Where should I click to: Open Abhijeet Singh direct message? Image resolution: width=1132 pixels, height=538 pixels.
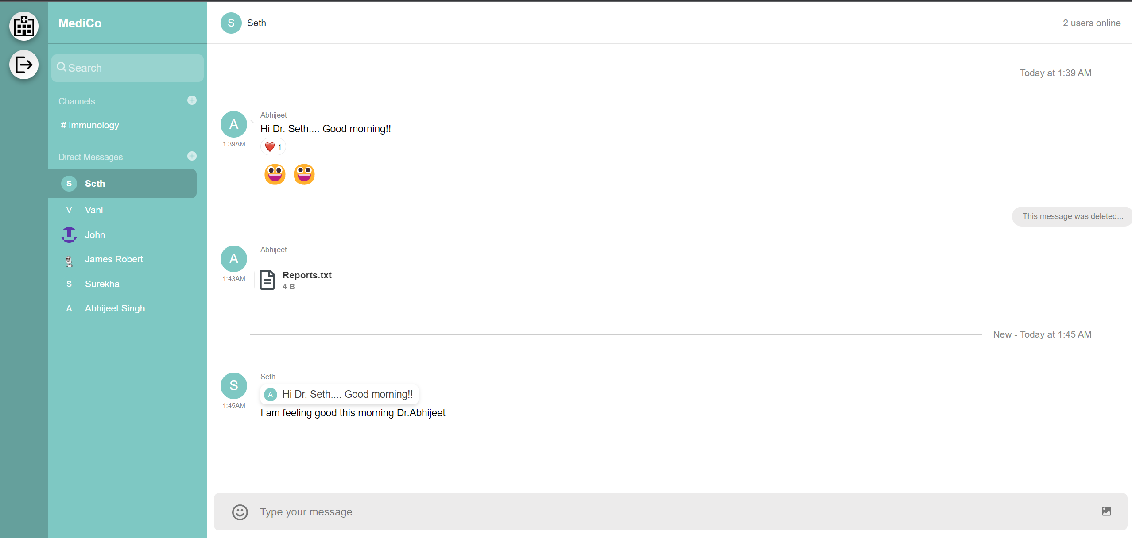coord(115,308)
